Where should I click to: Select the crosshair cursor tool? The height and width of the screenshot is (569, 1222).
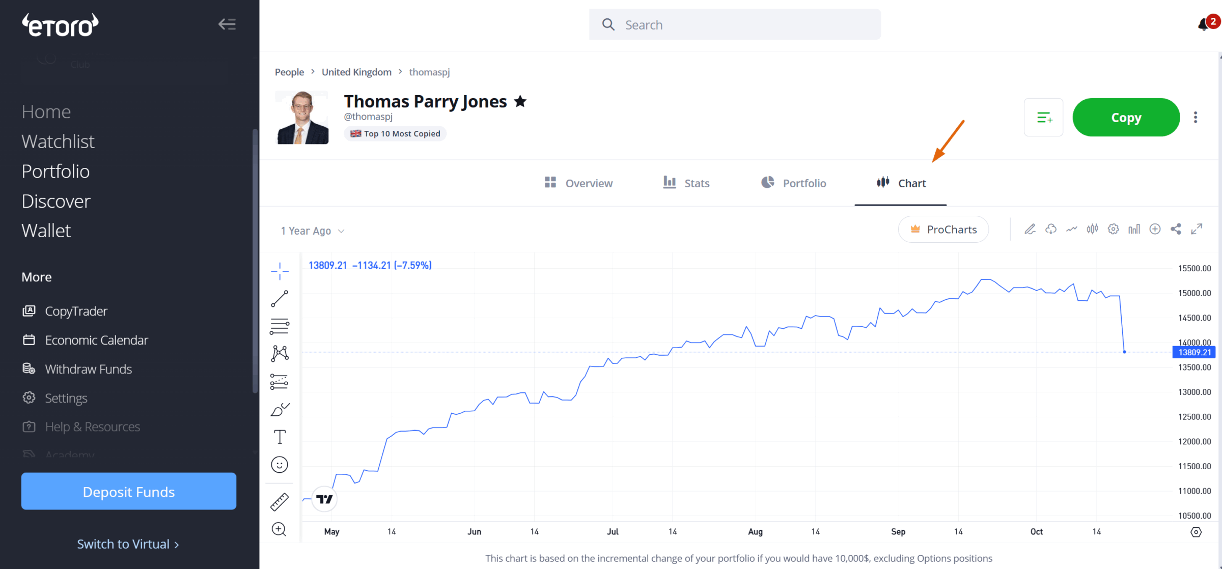click(280, 271)
